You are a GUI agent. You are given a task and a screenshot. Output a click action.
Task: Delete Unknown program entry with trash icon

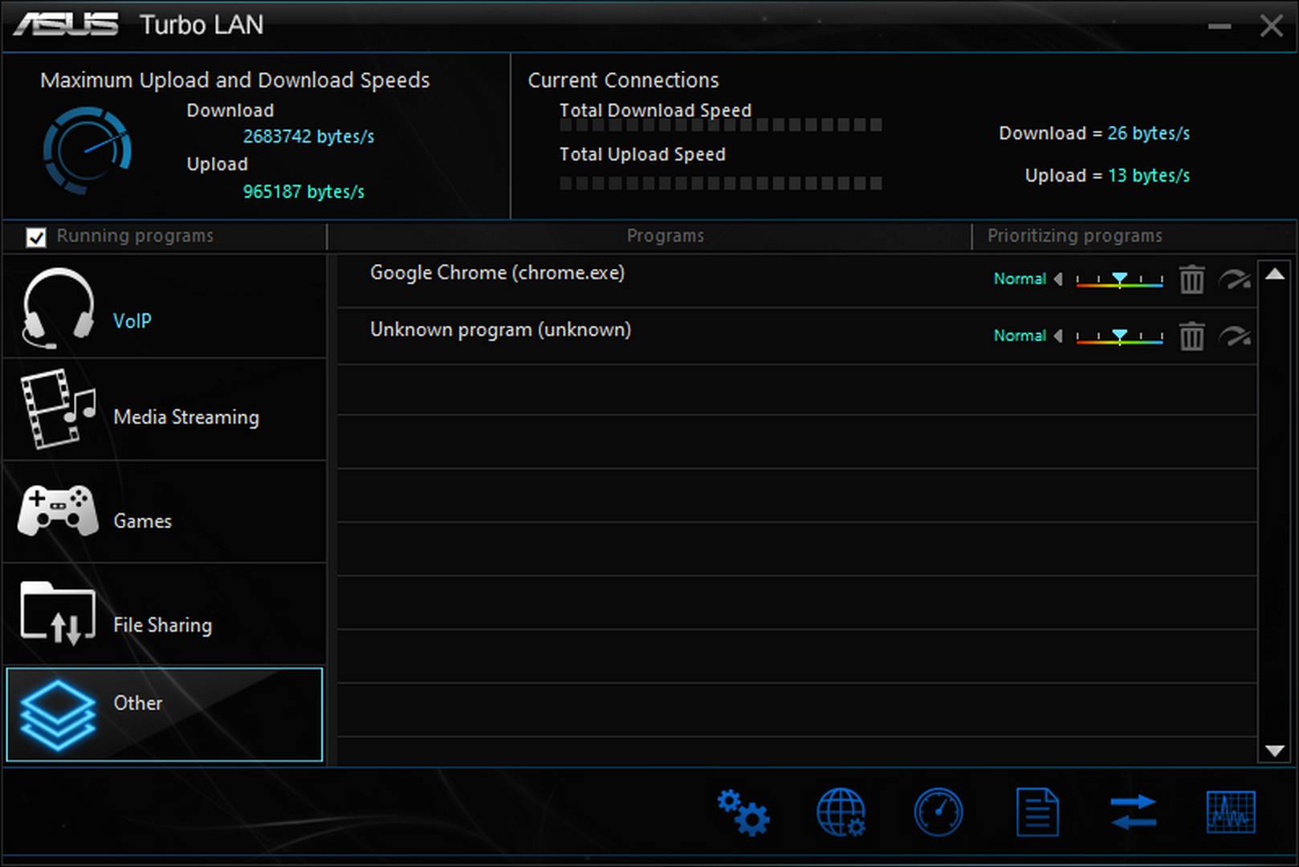pos(1191,336)
